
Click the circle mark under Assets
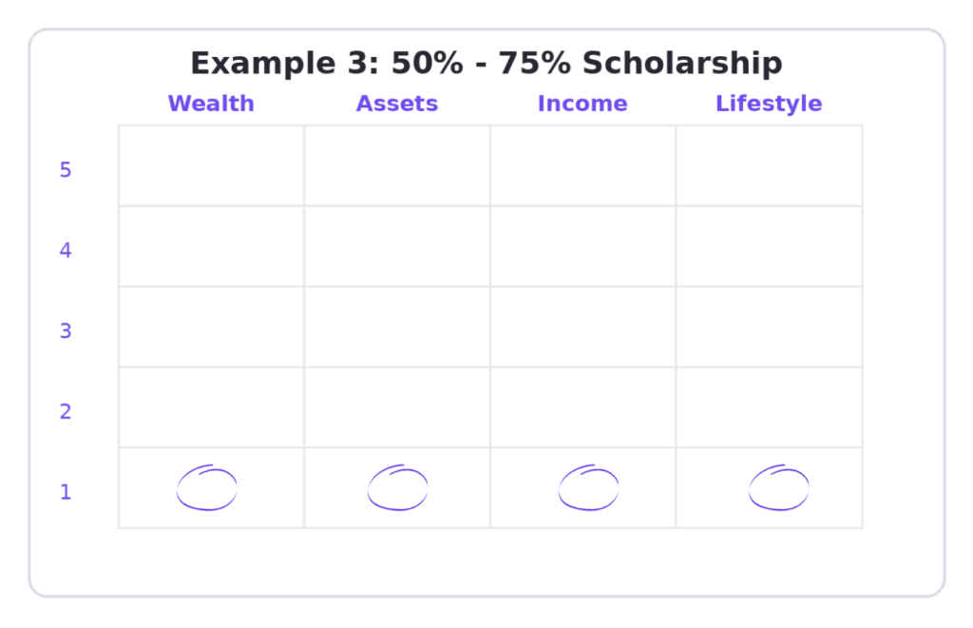(x=398, y=487)
